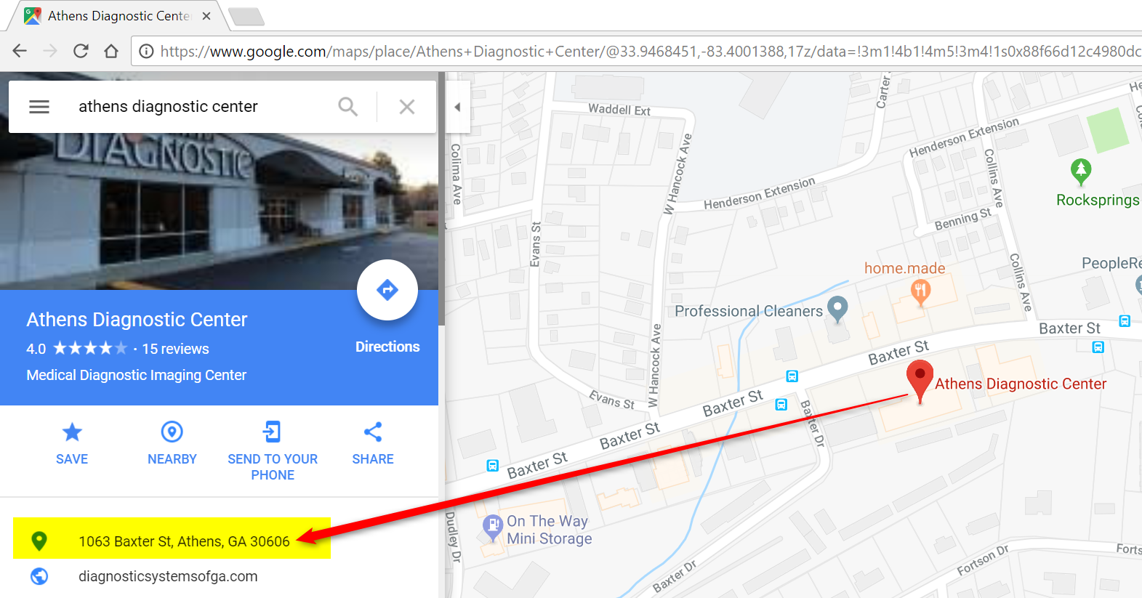Clear search with the X icon
The image size is (1142, 598).
407,107
